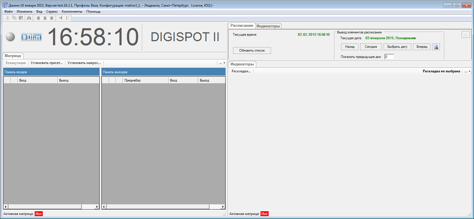The height and width of the screenshot is (219, 474).
Task: Go back a day with Назад
Action: click(350, 47)
